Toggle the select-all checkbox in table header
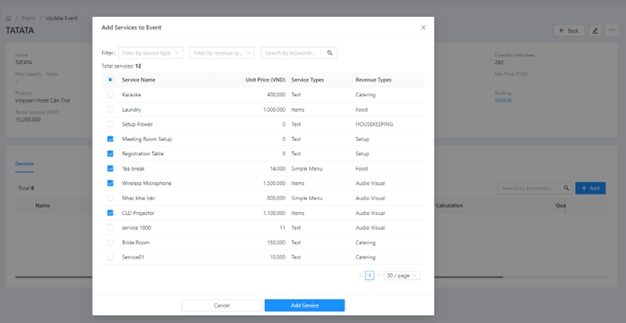626x323 pixels. pyautogui.click(x=111, y=79)
